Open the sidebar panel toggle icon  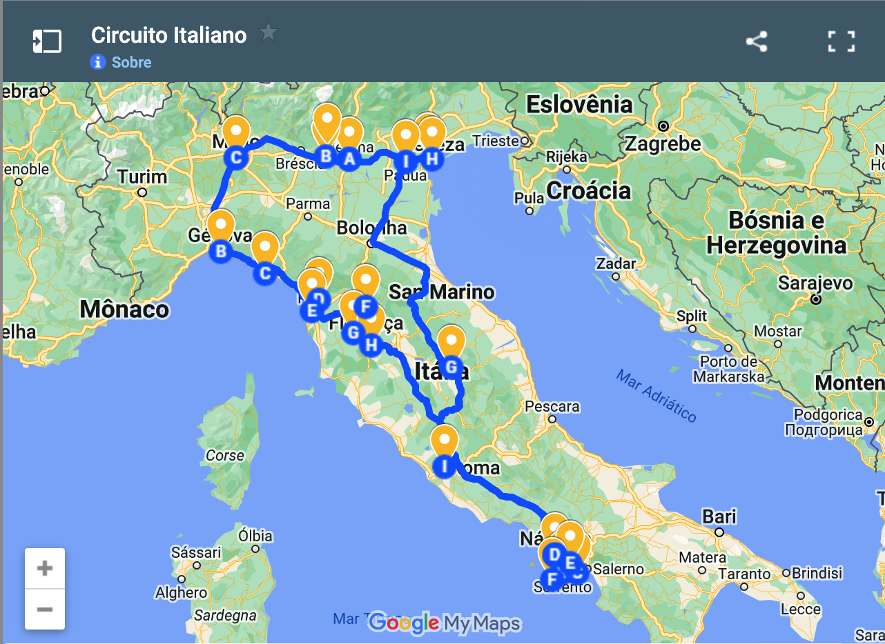(x=47, y=41)
